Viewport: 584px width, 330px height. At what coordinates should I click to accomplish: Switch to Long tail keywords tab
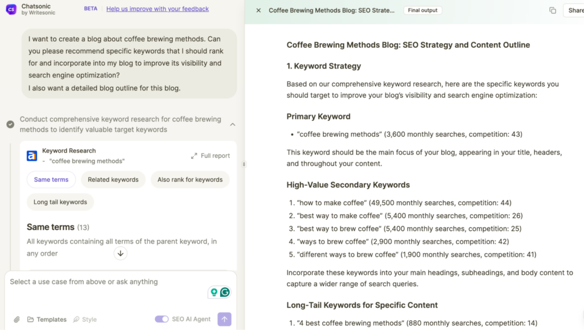[60, 202]
